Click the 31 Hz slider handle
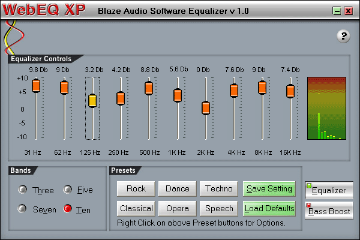 pos(36,86)
